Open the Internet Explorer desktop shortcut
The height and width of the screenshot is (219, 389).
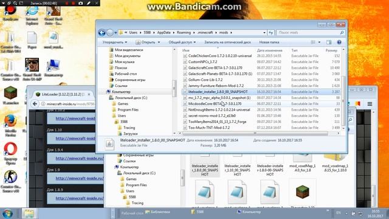tap(32, 15)
